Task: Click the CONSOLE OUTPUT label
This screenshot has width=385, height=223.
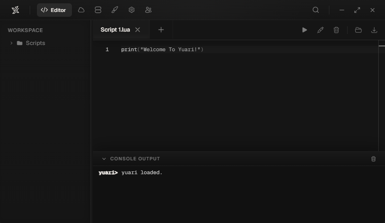Action: [x=135, y=159]
